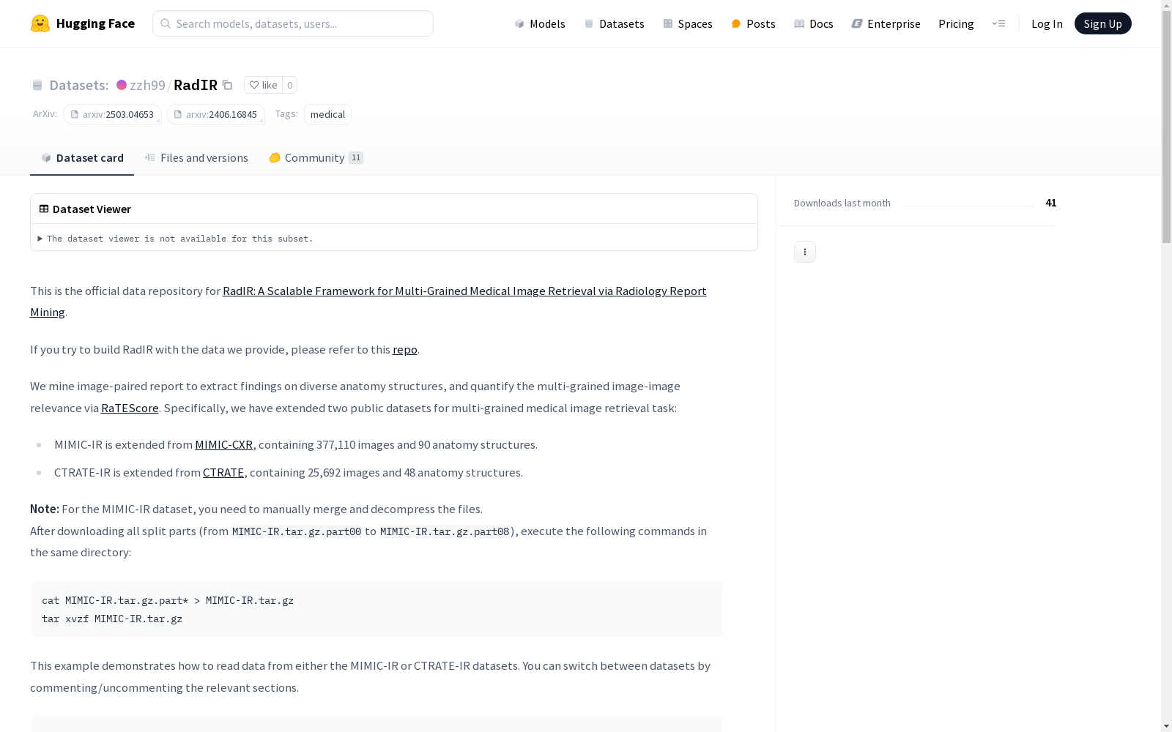Open the CTRATE link

click(x=223, y=472)
